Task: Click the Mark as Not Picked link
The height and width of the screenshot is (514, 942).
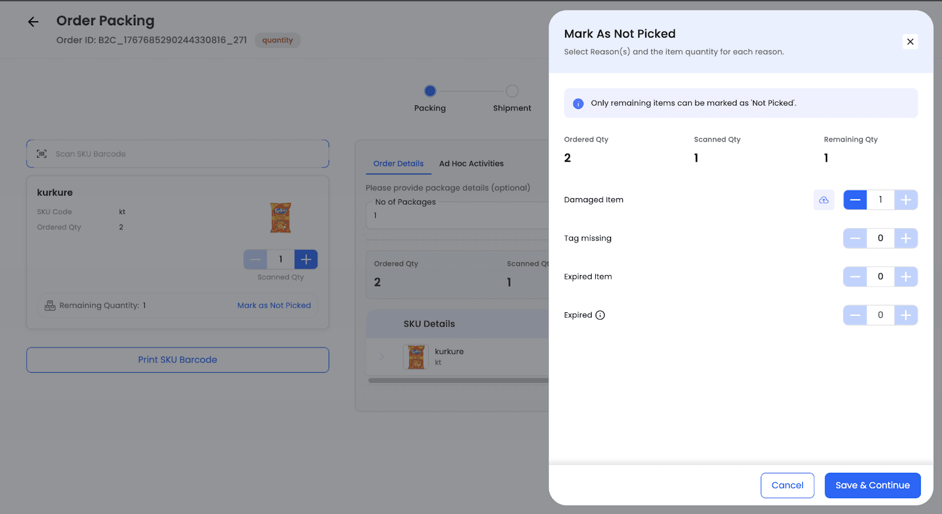Action: (274, 305)
